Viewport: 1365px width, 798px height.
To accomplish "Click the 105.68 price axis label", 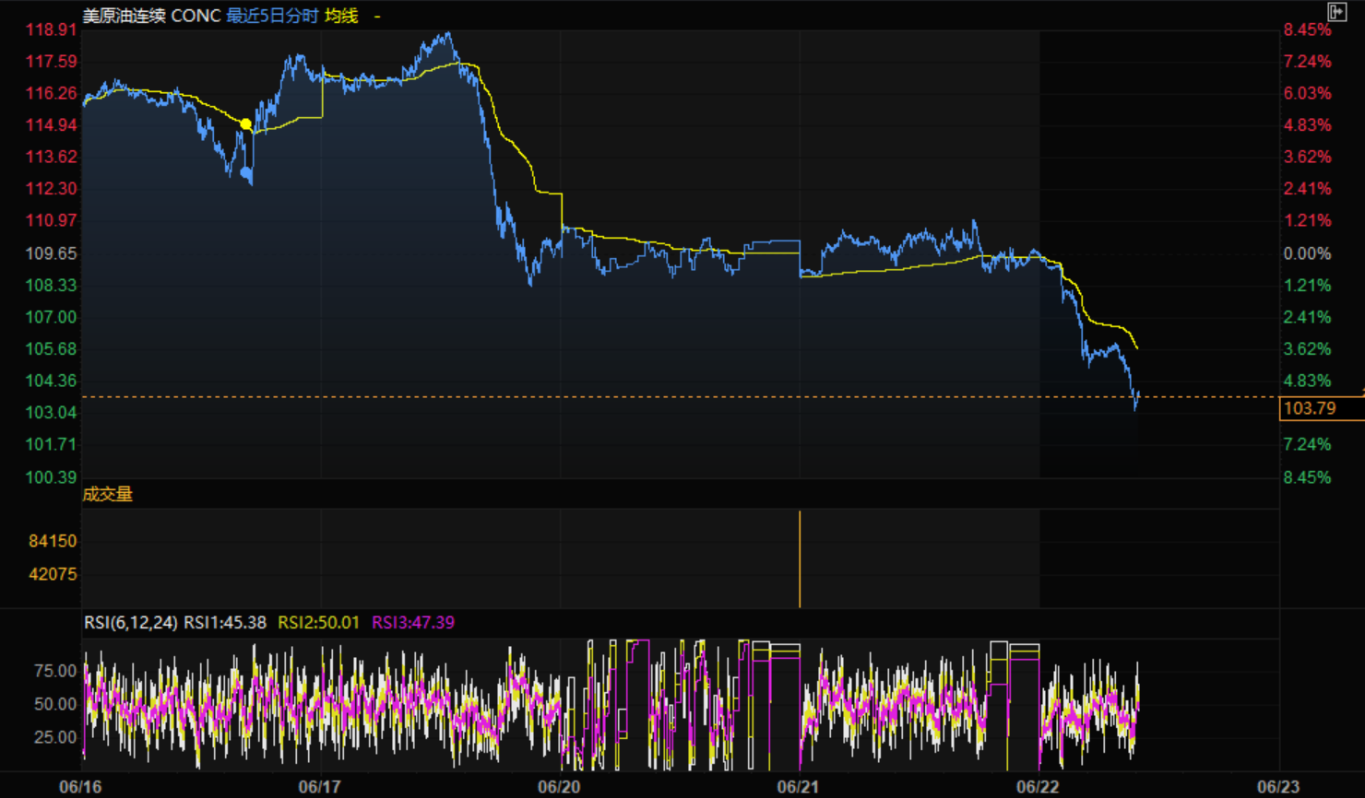I will point(52,348).
